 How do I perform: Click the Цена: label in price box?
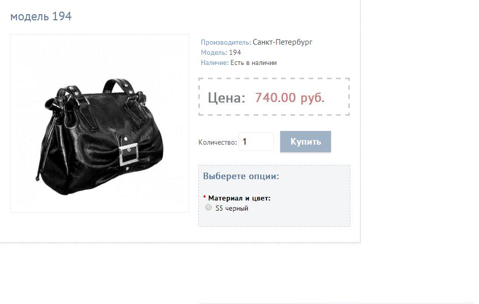226,98
